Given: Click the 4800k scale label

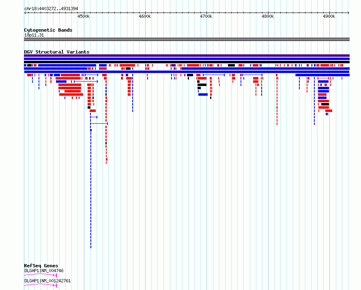Looking at the screenshot, I should point(268,16).
